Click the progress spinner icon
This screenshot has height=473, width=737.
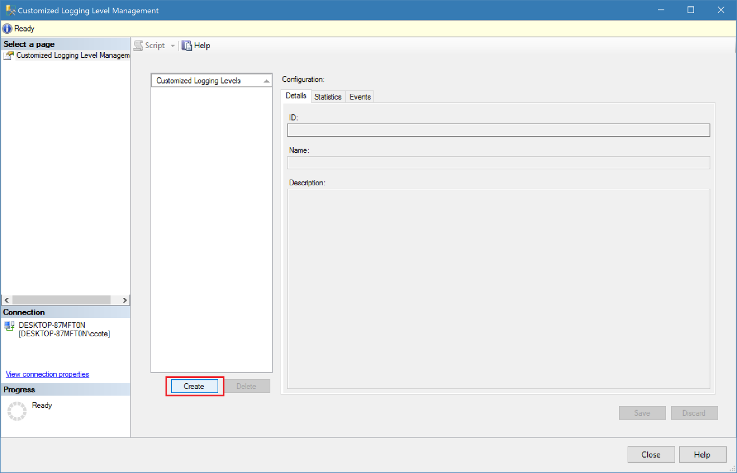(17, 411)
